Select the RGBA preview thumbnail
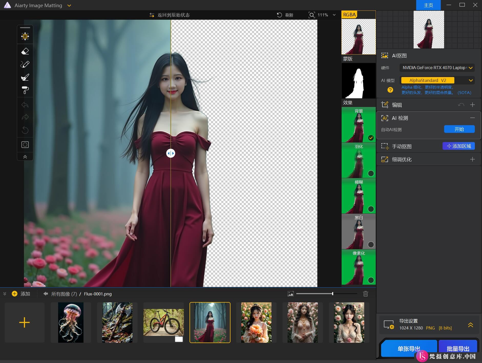The image size is (482, 363). tap(359, 36)
